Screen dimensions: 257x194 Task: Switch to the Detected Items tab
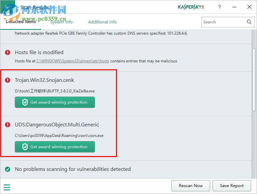21,22
